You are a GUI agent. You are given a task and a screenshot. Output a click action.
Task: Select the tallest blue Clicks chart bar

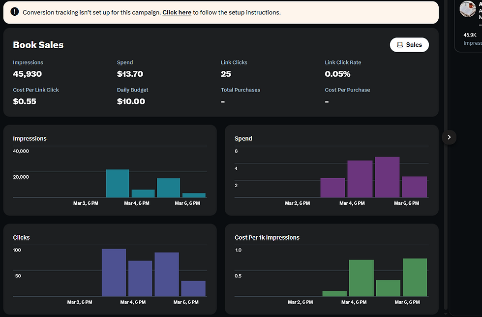pyautogui.click(x=114, y=273)
